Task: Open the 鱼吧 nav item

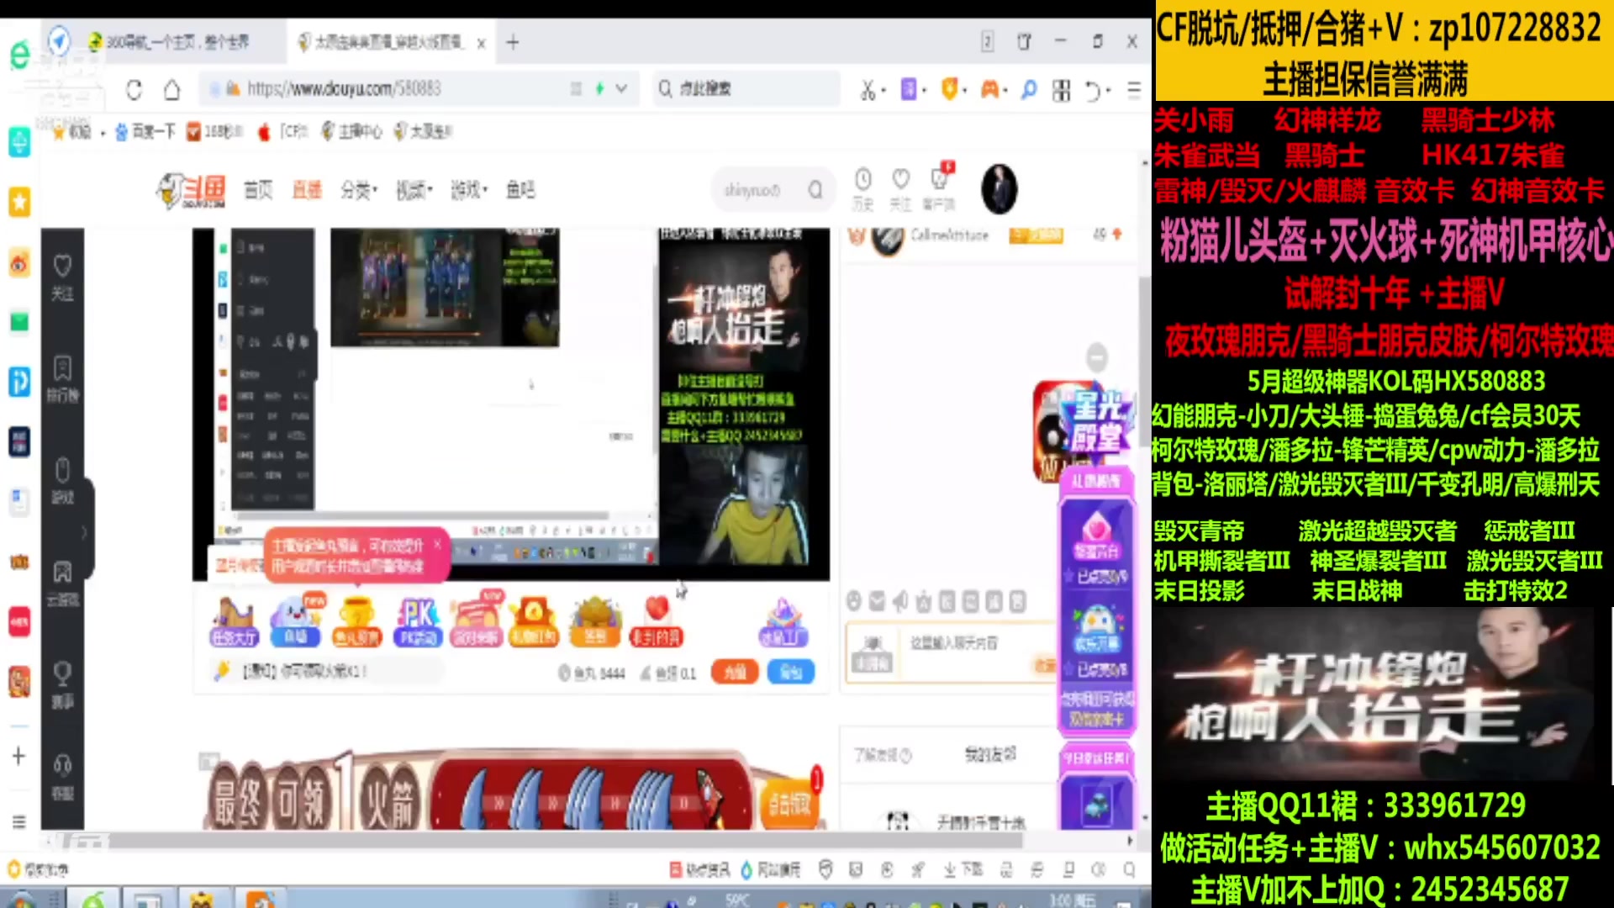Action: [x=520, y=190]
